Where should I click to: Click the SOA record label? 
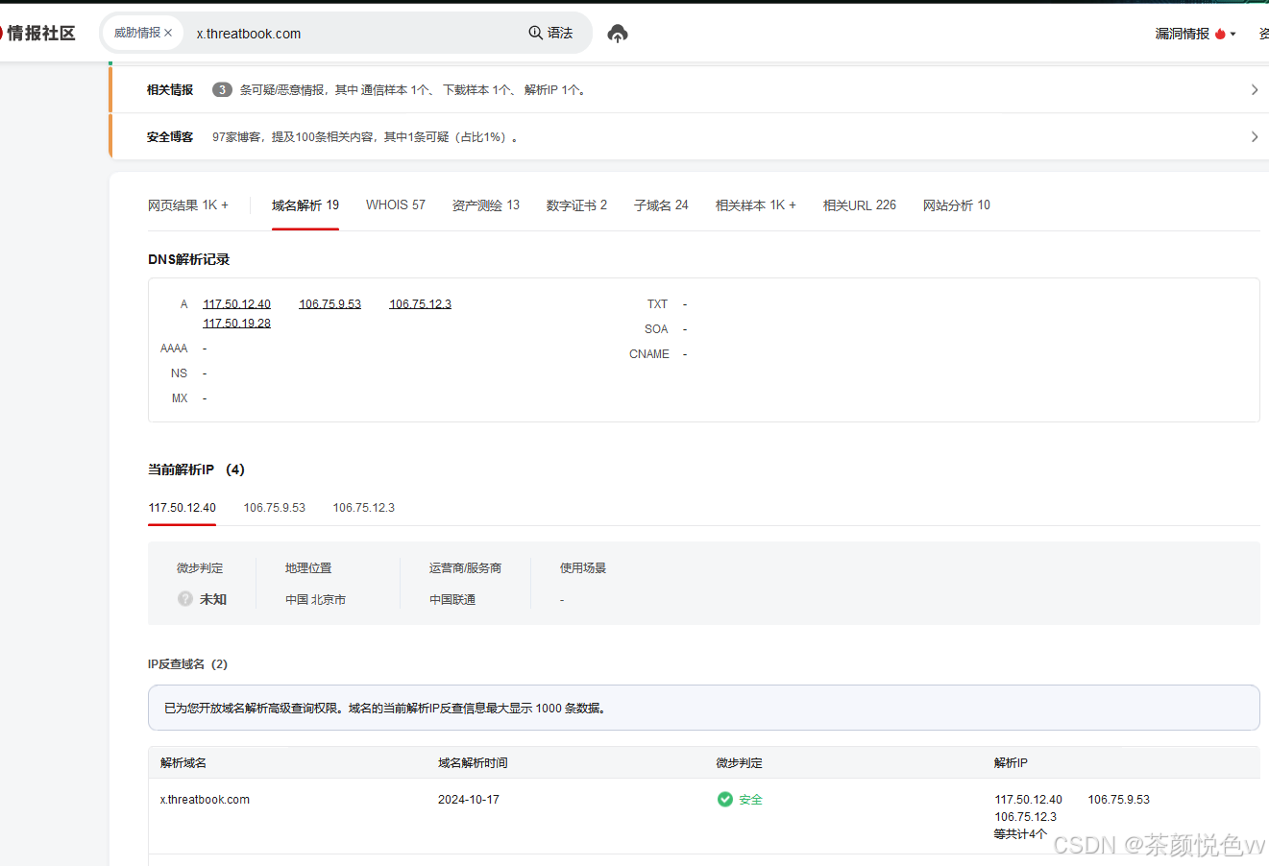(x=656, y=329)
